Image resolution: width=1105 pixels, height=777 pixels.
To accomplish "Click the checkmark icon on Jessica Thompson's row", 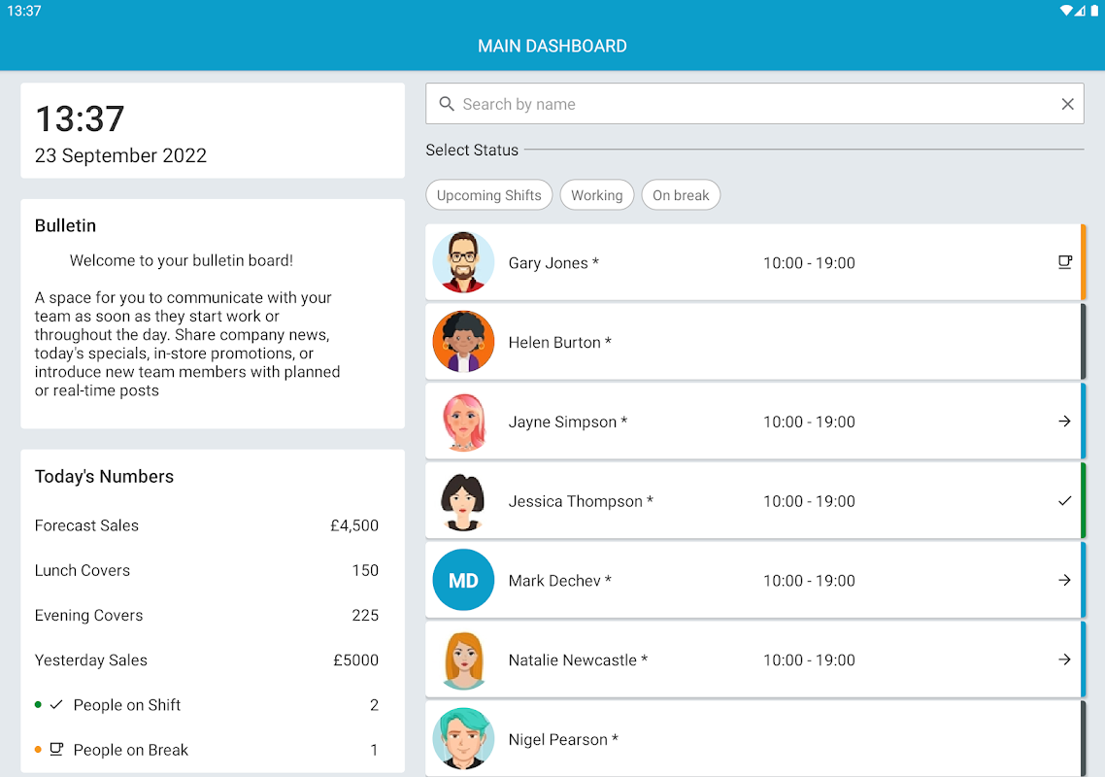I will [x=1065, y=500].
